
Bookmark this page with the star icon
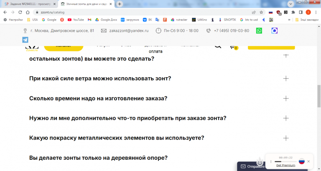coord(261,12)
